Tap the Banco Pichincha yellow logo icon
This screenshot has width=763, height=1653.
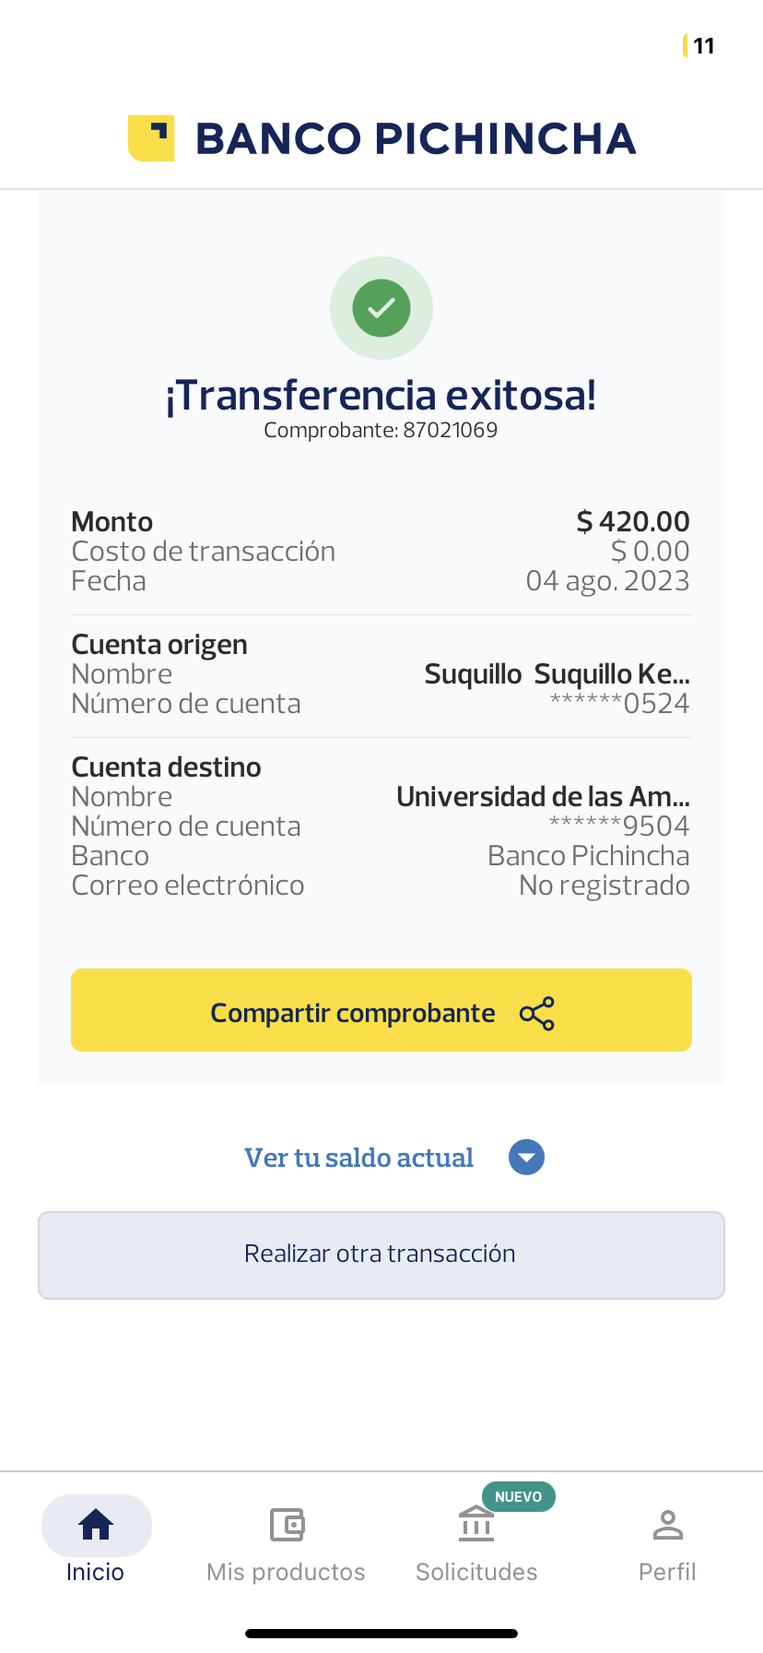[151, 138]
